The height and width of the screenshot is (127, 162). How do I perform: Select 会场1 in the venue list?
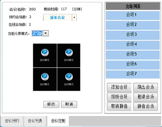133,15
